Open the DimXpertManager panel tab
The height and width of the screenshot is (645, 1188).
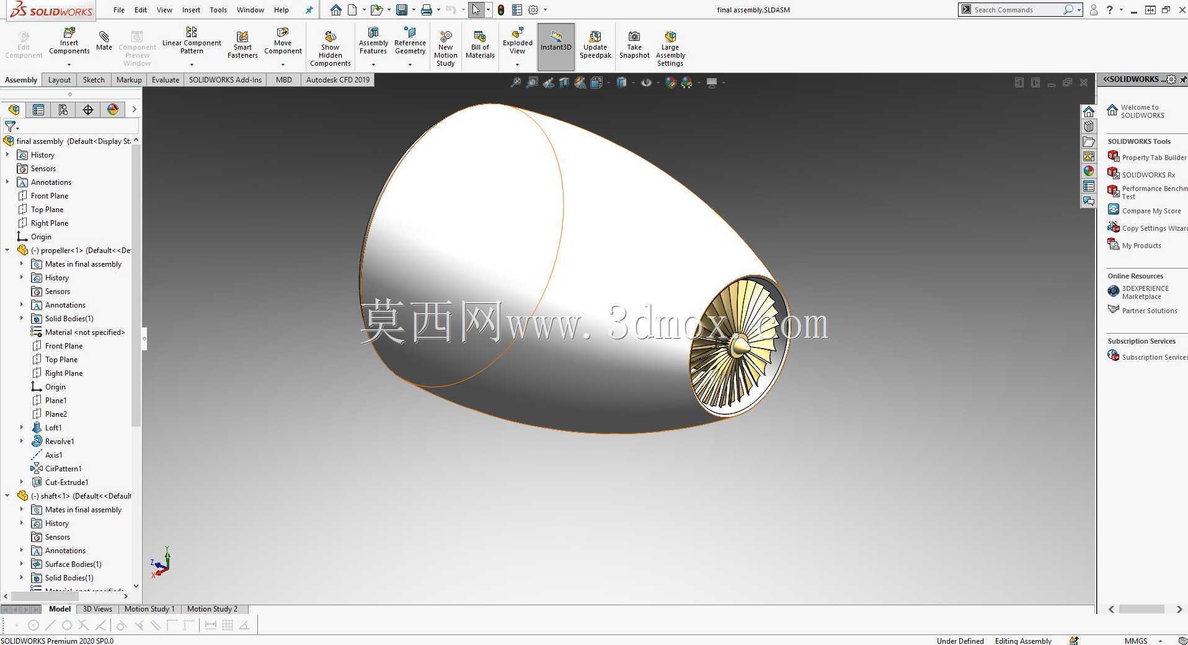[88, 110]
